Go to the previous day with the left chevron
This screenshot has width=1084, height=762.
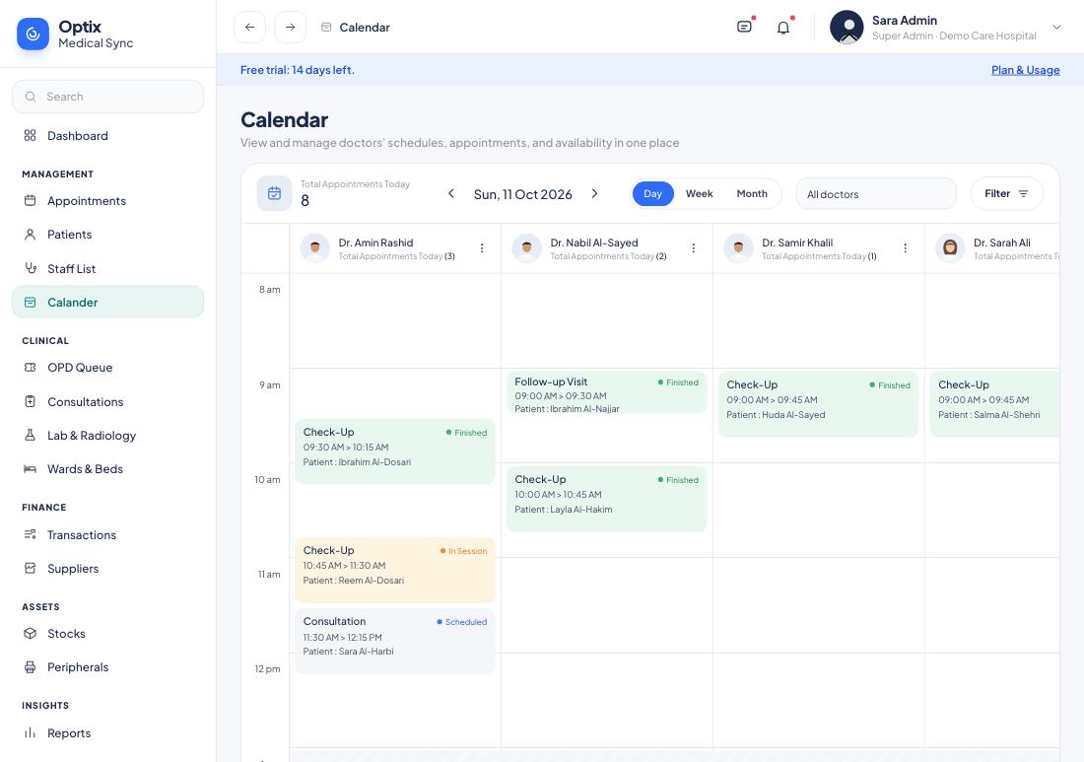(450, 193)
